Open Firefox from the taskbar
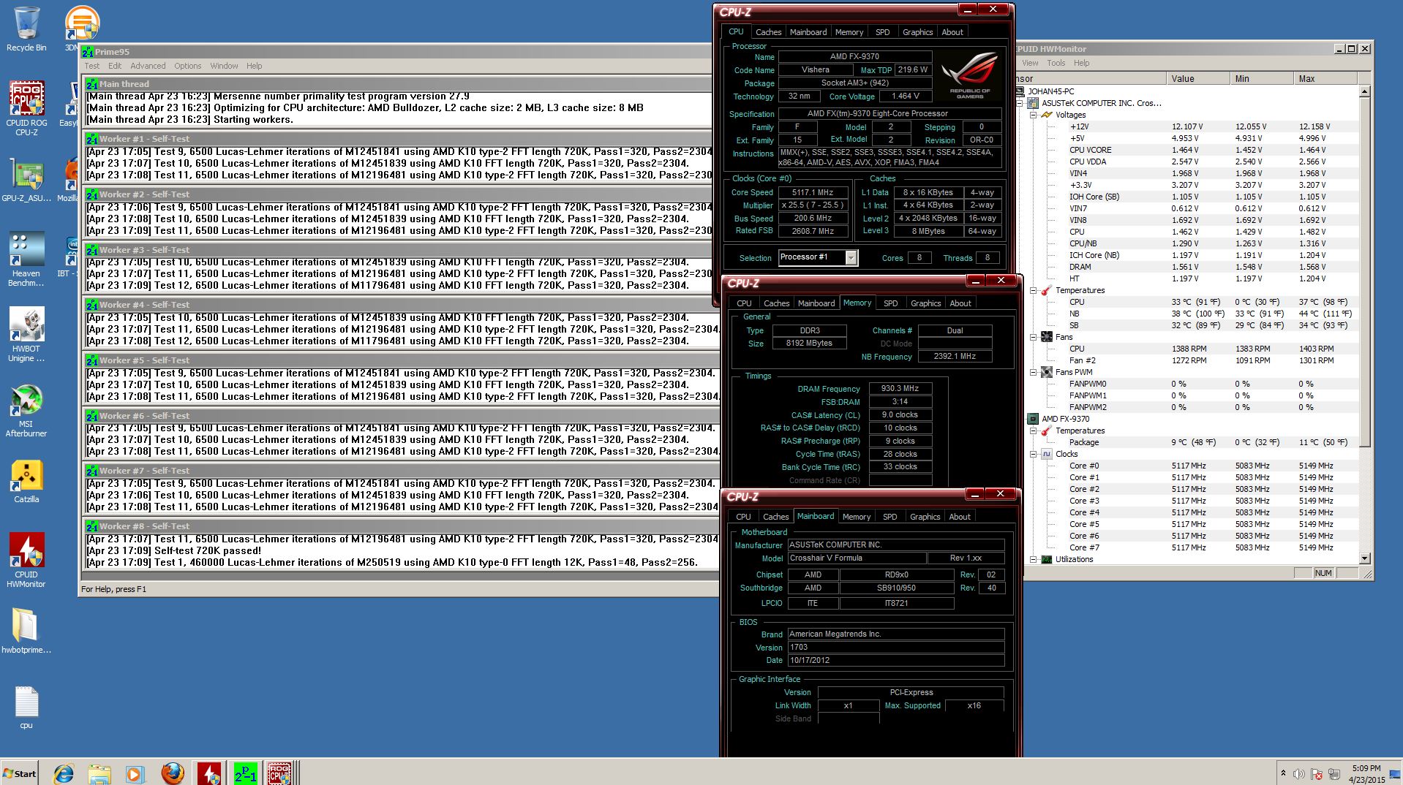Image resolution: width=1403 pixels, height=785 pixels. (x=173, y=773)
